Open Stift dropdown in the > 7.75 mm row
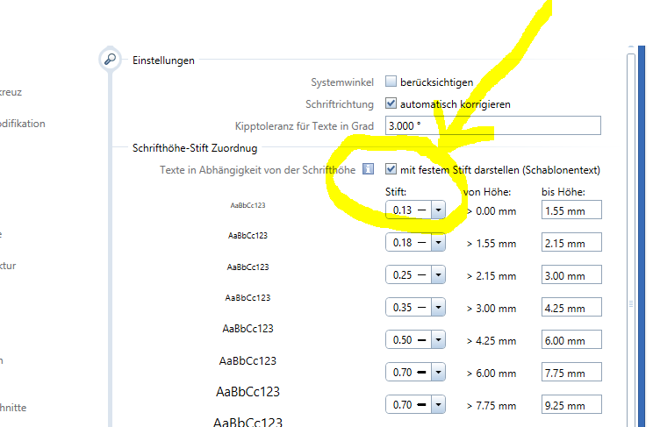653x427 pixels. (438, 404)
